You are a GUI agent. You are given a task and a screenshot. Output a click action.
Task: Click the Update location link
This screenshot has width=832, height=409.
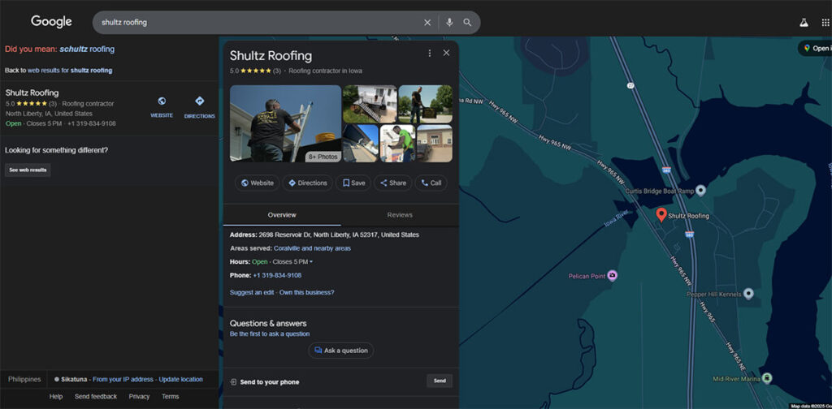(x=180, y=379)
